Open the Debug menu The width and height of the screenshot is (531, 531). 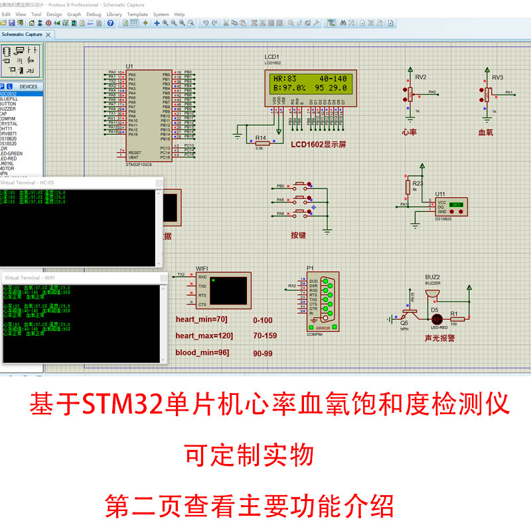tap(94, 14)
